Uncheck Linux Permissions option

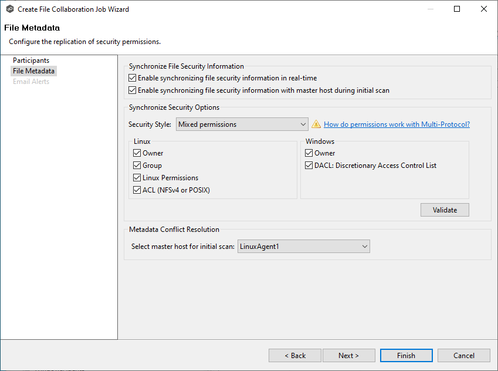pyautogui.click(x=137, y=178)
